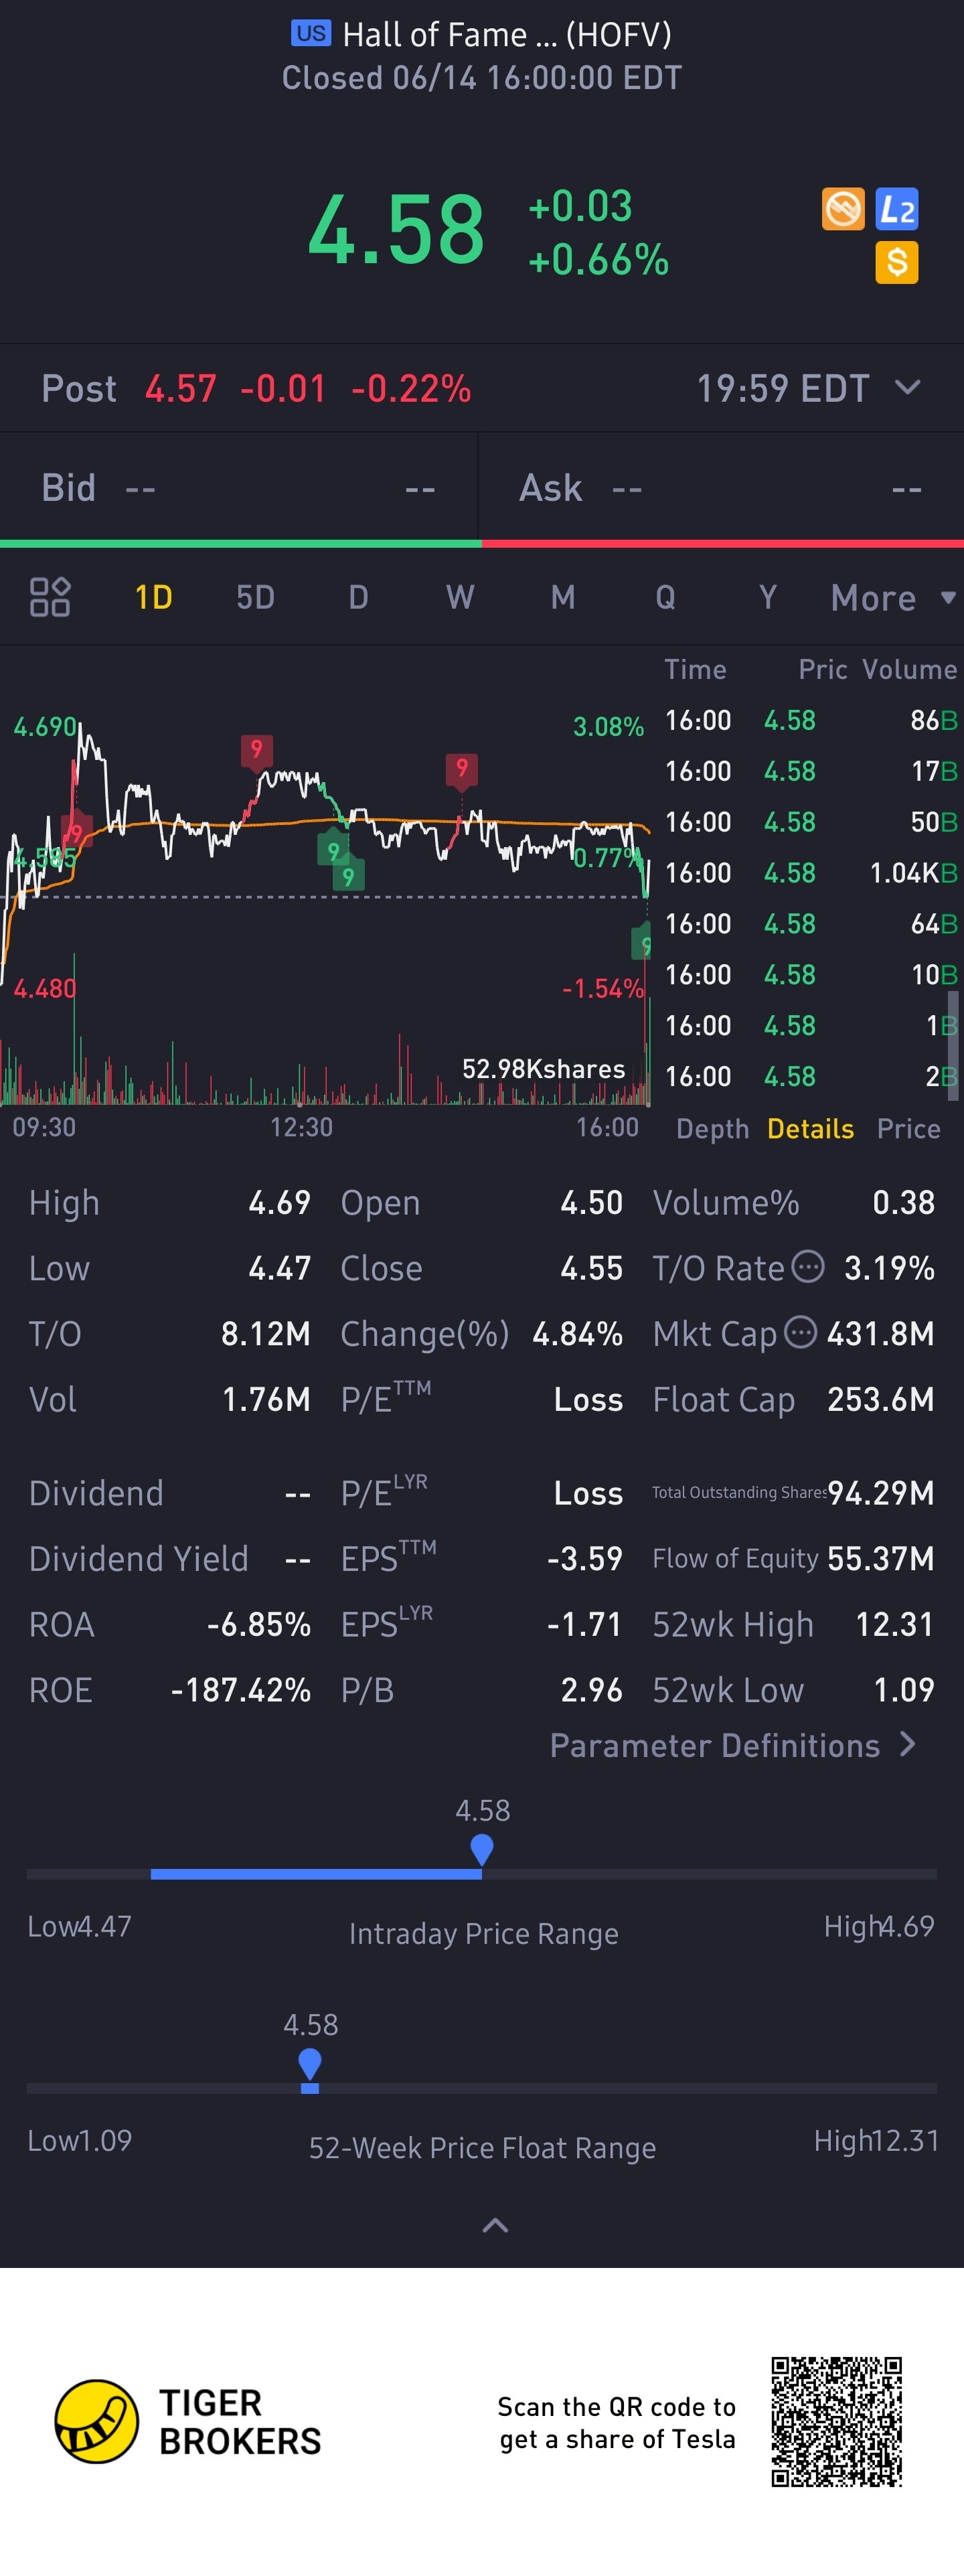Click the Intraday Price Range marker

point(482,1849)
